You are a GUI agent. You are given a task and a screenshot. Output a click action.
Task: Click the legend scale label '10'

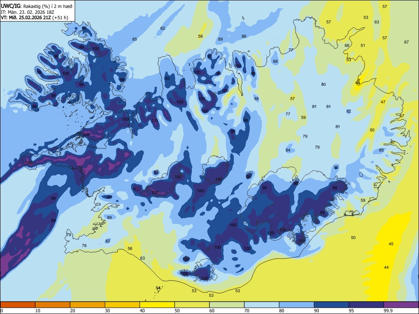pyautogui.click(x=38, y=311)
